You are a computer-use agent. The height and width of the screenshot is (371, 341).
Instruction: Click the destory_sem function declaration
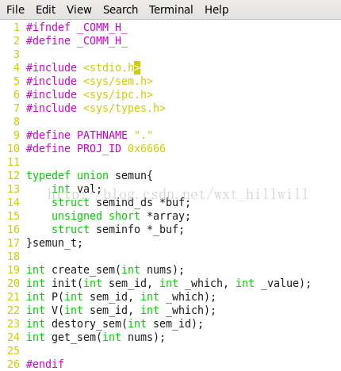pyautogui.click(x=114, y=323)
